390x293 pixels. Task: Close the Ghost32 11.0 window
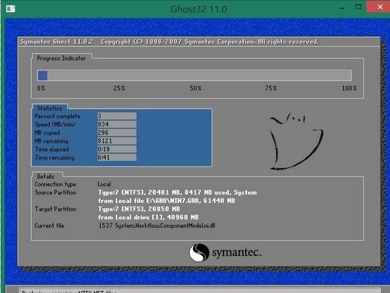pos(380,7)
